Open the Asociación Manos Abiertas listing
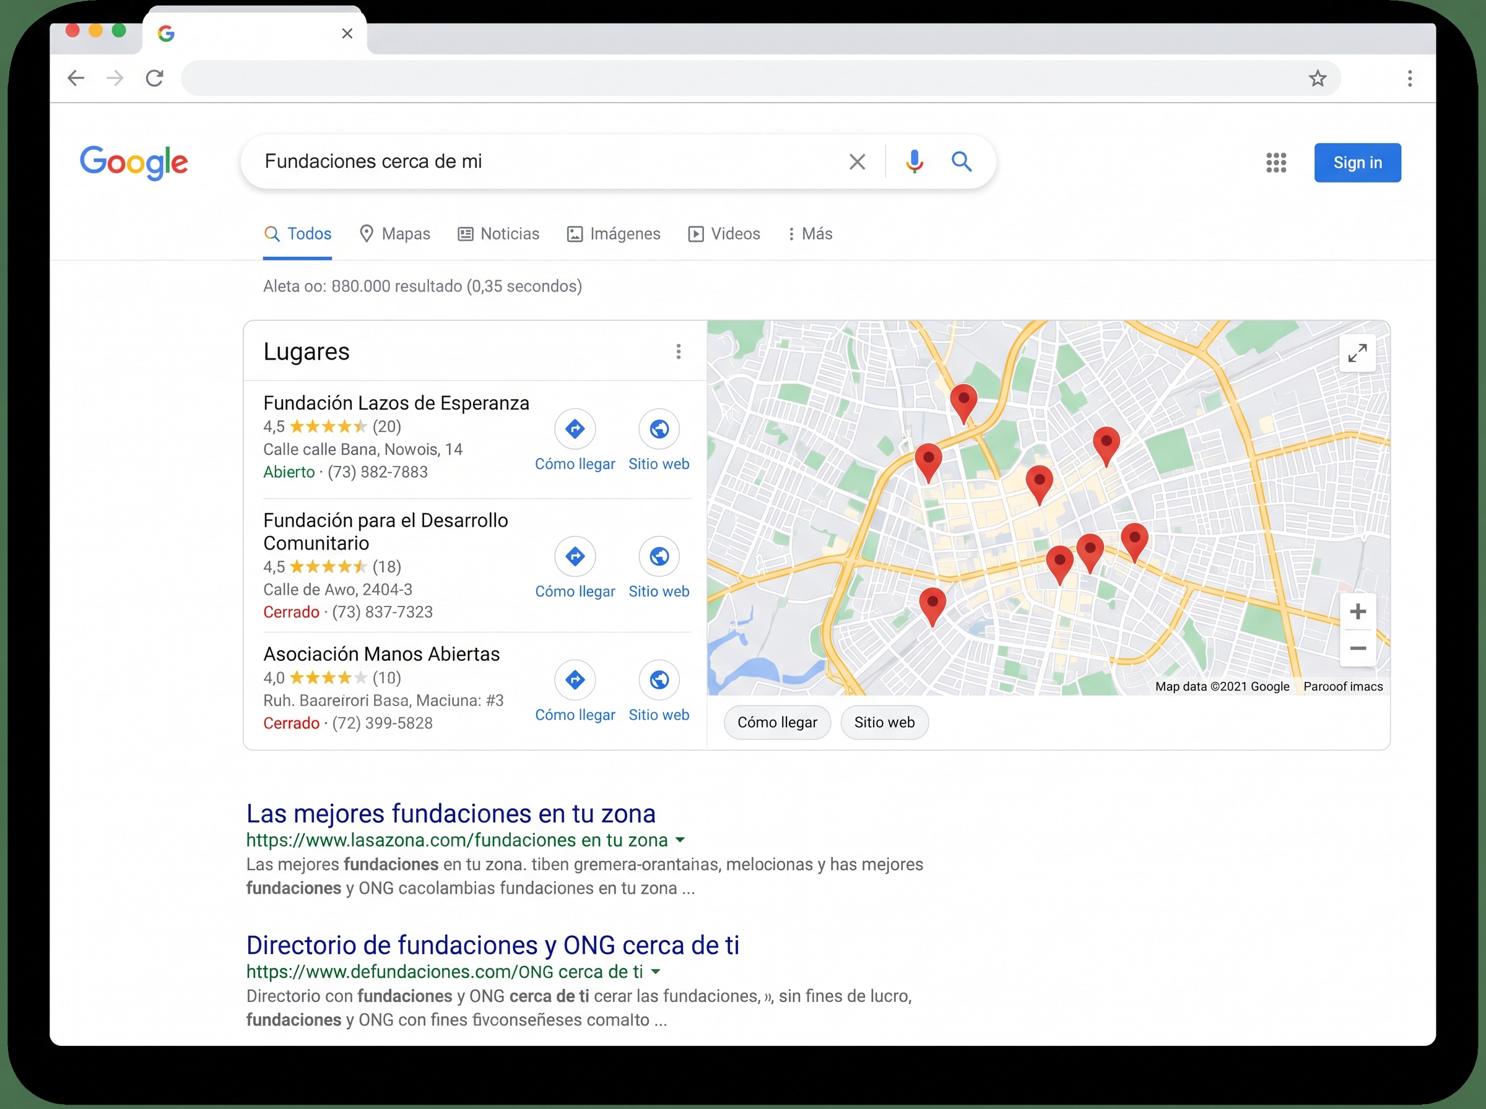Viewport: 1486px width, 1109px height. pos(381,655)
